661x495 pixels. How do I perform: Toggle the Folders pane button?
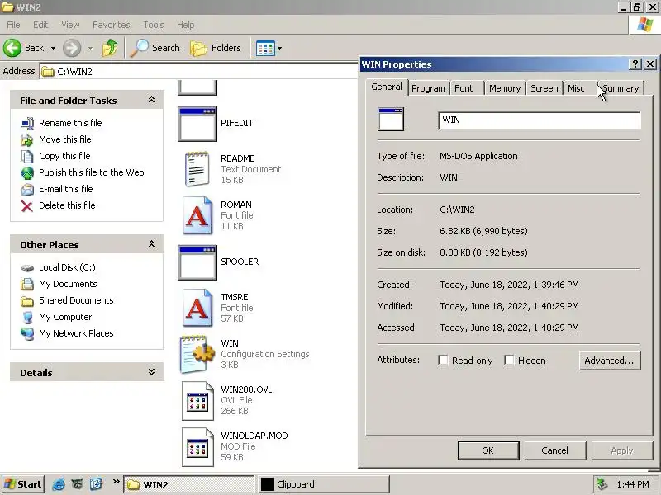(x=216, y=48)
